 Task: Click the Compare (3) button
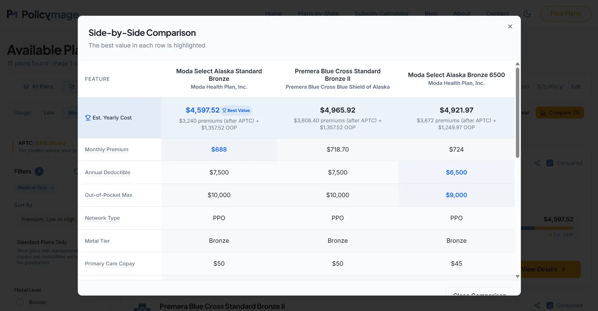tap(560, 113)
